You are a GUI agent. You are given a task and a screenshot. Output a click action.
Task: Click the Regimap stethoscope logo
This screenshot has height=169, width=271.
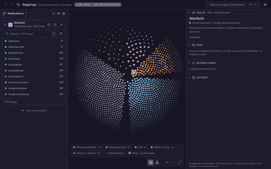(18, 5)
